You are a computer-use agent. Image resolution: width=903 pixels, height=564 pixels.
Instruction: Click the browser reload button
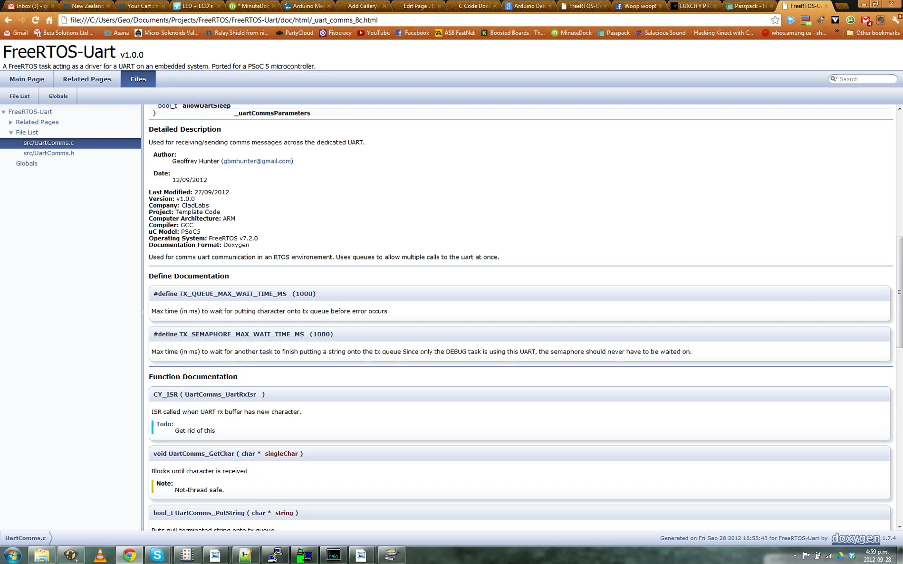click(35, 20)
